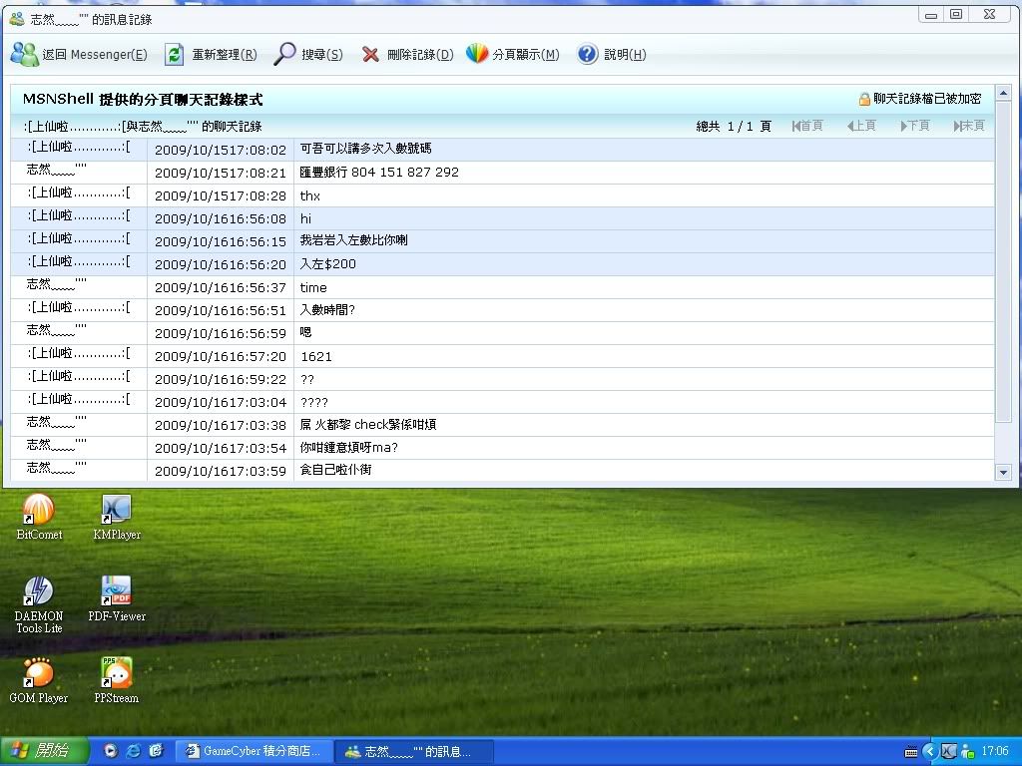Open Internet Explorer from quick launch

click(134, 750)
